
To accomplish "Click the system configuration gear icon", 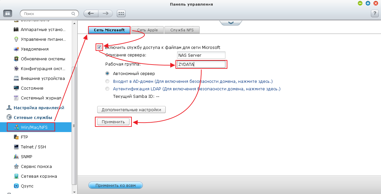I will [x=16, y=68].
